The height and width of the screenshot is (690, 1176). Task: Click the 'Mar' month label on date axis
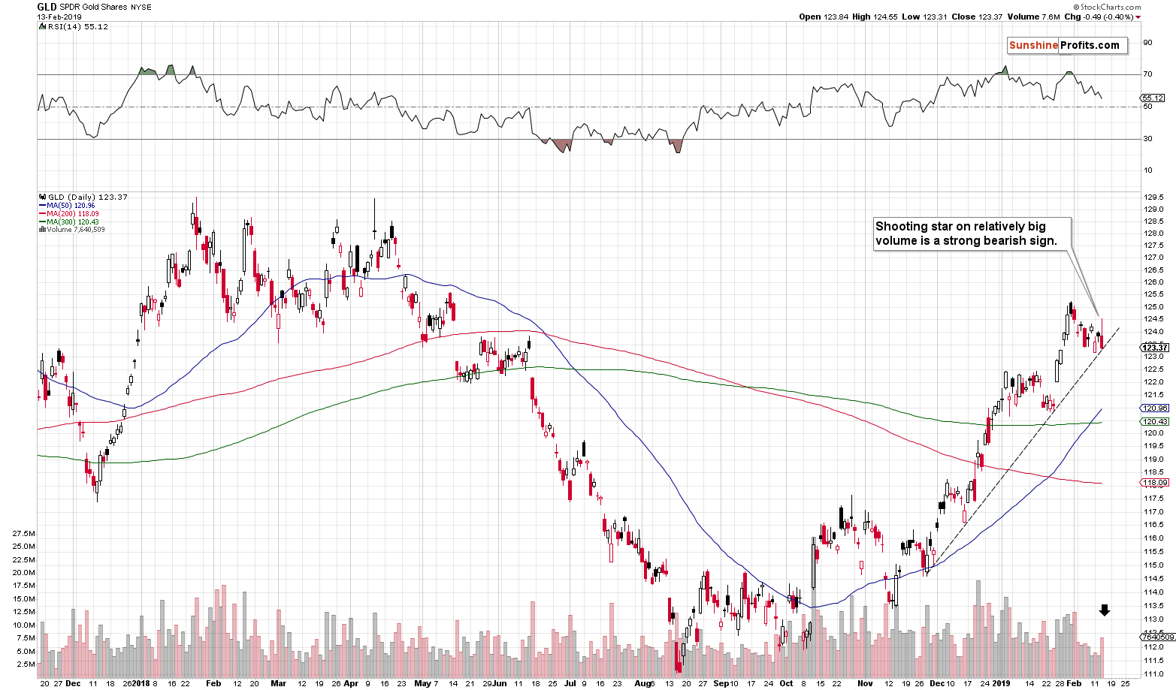click(278, 684)
